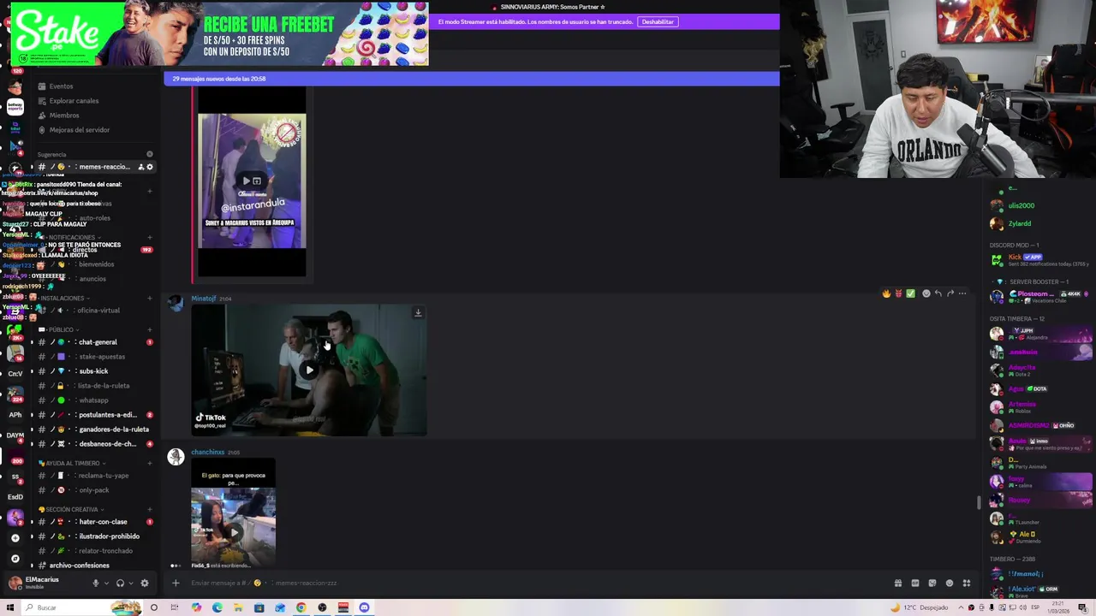Open settings gear for memes-reaccion channel
The image size is (1096, 616).
point(150,167)
